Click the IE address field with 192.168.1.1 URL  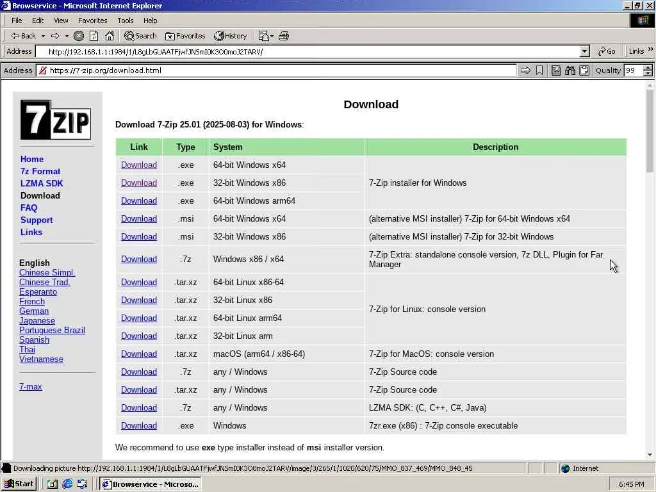[308, 51]
